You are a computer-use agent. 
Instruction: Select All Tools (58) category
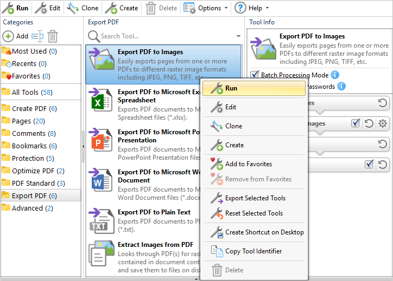click(x=41, y=92)
